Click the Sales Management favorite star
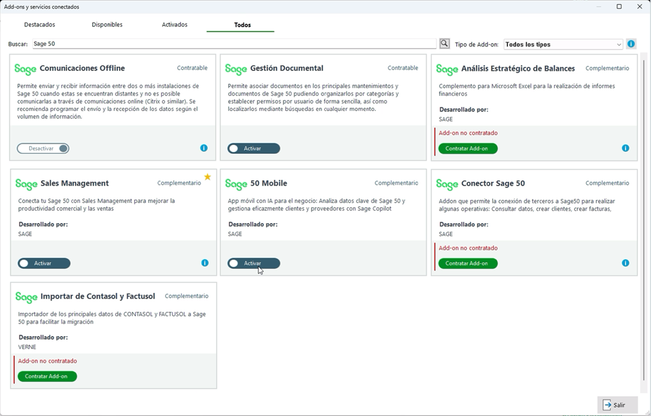 point(208,177)
